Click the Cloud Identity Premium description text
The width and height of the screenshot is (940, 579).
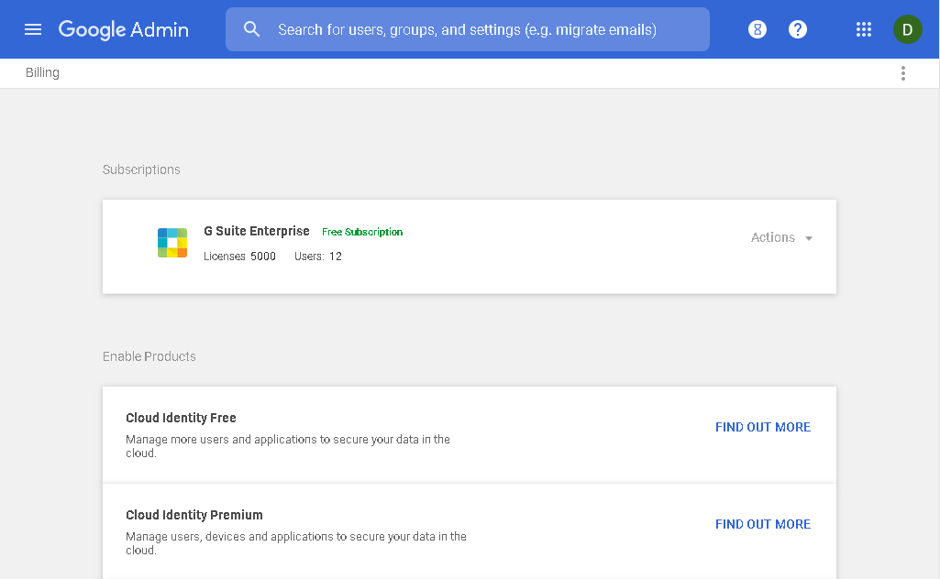[x=296, y=543]
